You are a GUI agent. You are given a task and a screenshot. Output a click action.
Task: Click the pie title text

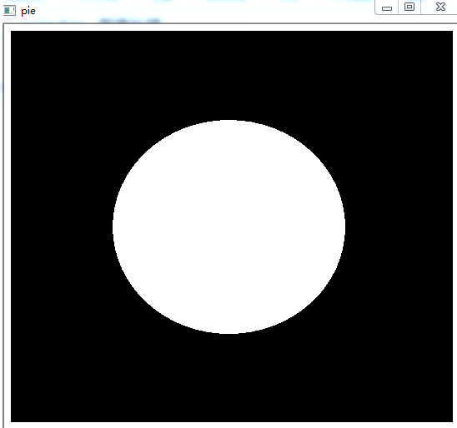pos(28,12)
